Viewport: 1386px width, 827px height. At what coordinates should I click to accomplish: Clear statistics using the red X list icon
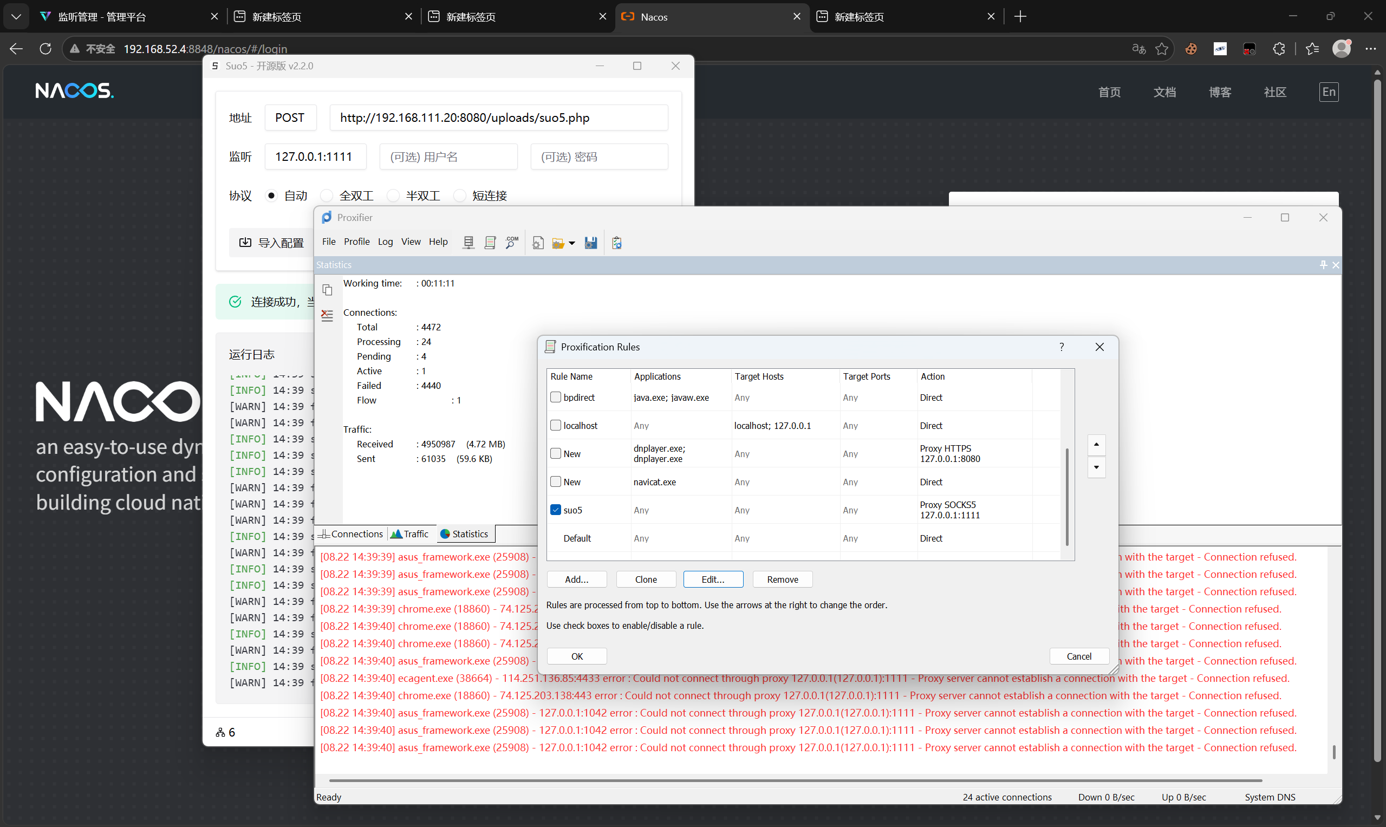point(328,315)
